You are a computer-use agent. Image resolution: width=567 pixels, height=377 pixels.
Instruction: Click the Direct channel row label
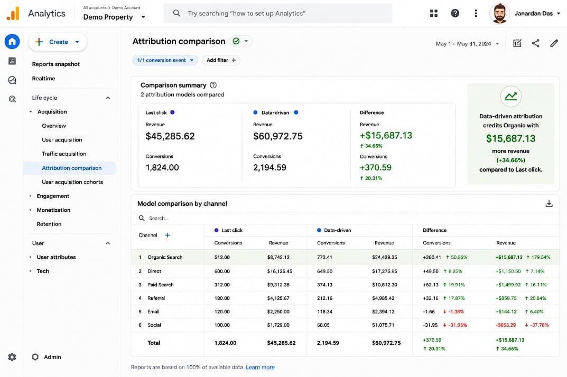[x=154, y=271]
